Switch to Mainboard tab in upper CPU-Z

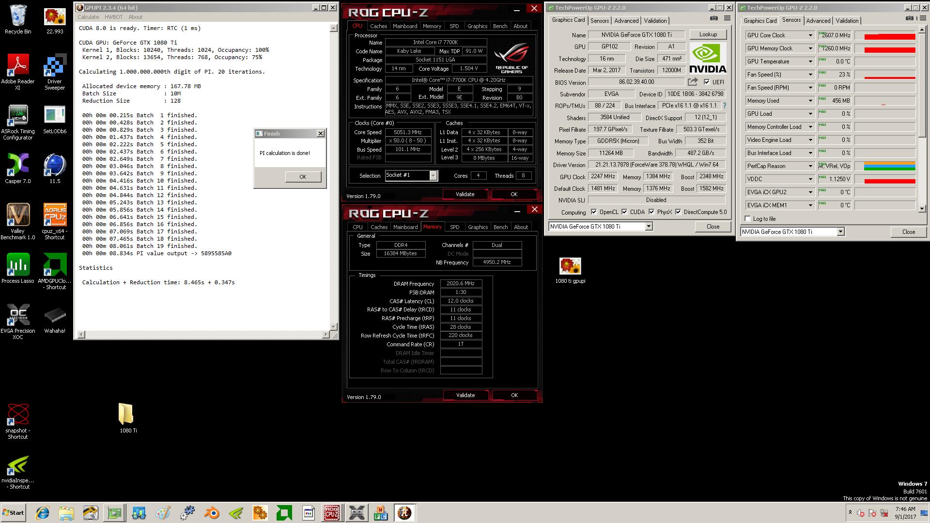tap(405, 26)
